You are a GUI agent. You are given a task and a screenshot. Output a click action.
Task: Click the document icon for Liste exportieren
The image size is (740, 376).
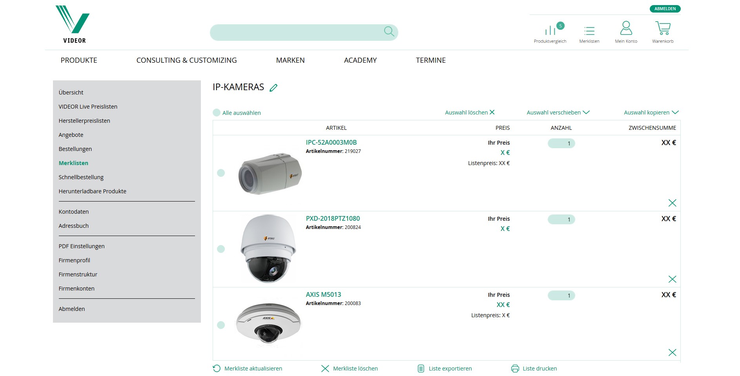point(421,369)
